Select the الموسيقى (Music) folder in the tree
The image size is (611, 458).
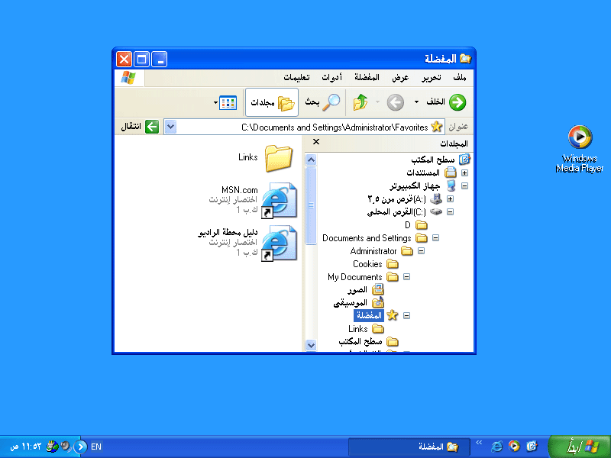point(351,302)
